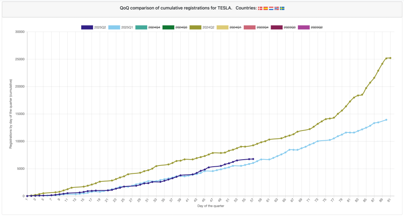Hide the 2024Q2 series legend label
The width and height of the screenshot is (404, 217).
pyautogui.click(x=209, y=27)
